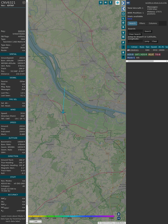Click the left arrow sidebar collapse icon

pyautogui.click(x=123, y=9)
